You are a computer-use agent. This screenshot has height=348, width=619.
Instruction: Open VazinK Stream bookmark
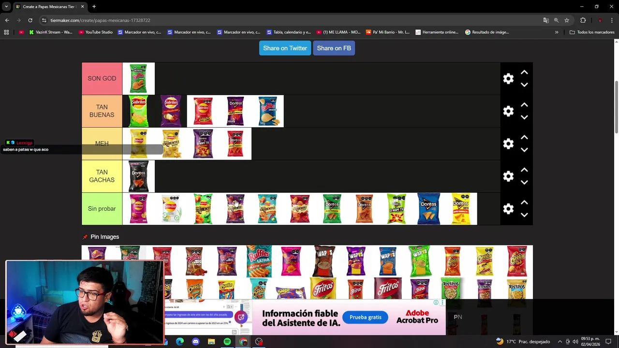[50, 32]
